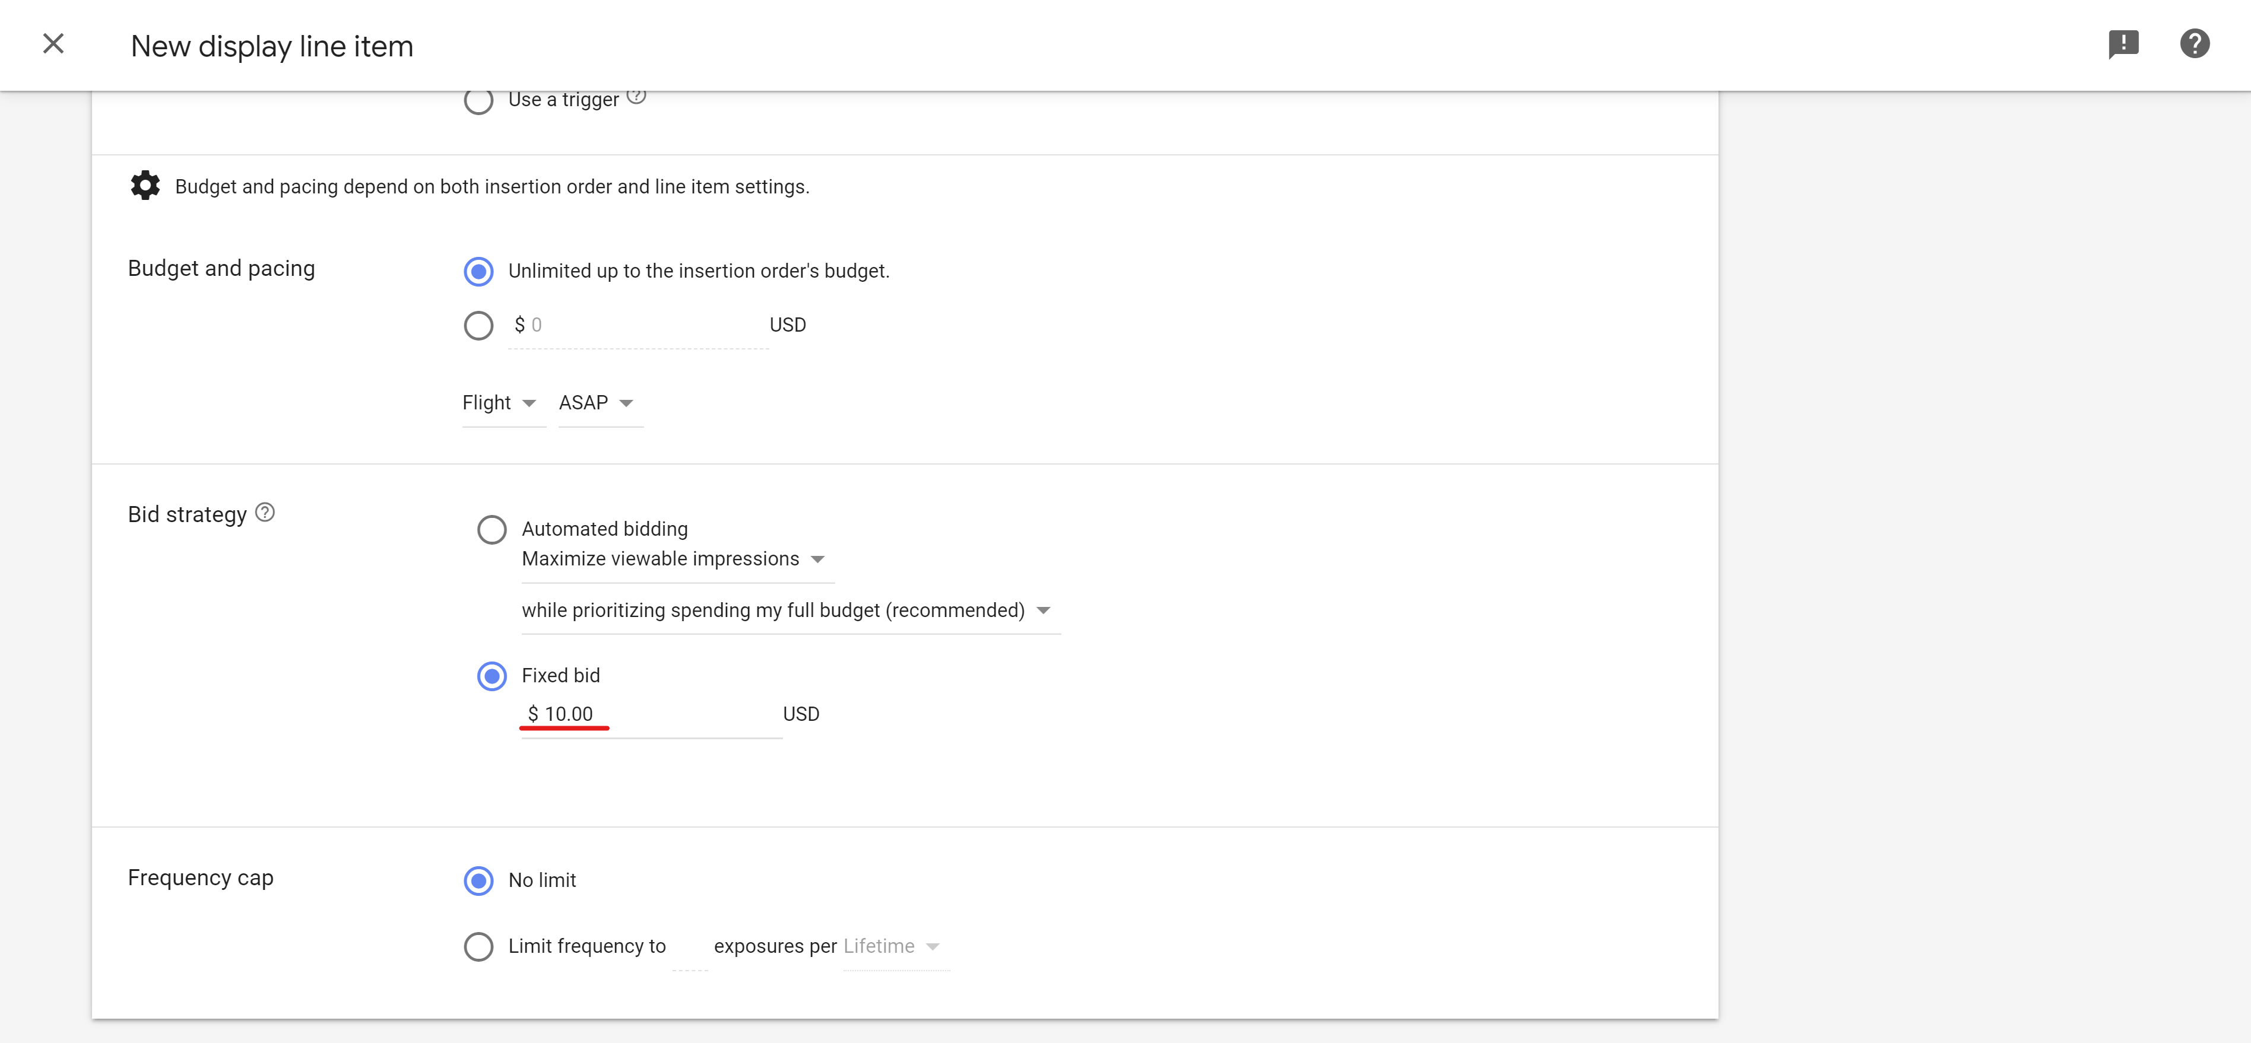Close the New display line item dialog

click(x=53, y=44)
